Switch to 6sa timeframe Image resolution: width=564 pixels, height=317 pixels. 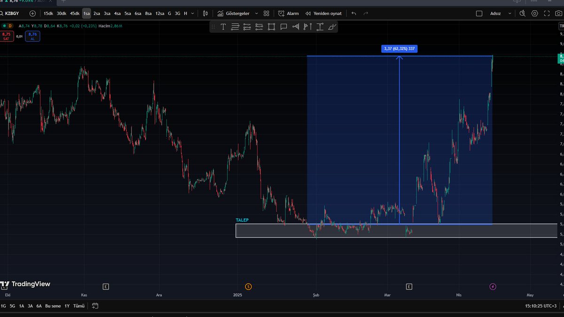coord(138,14)
